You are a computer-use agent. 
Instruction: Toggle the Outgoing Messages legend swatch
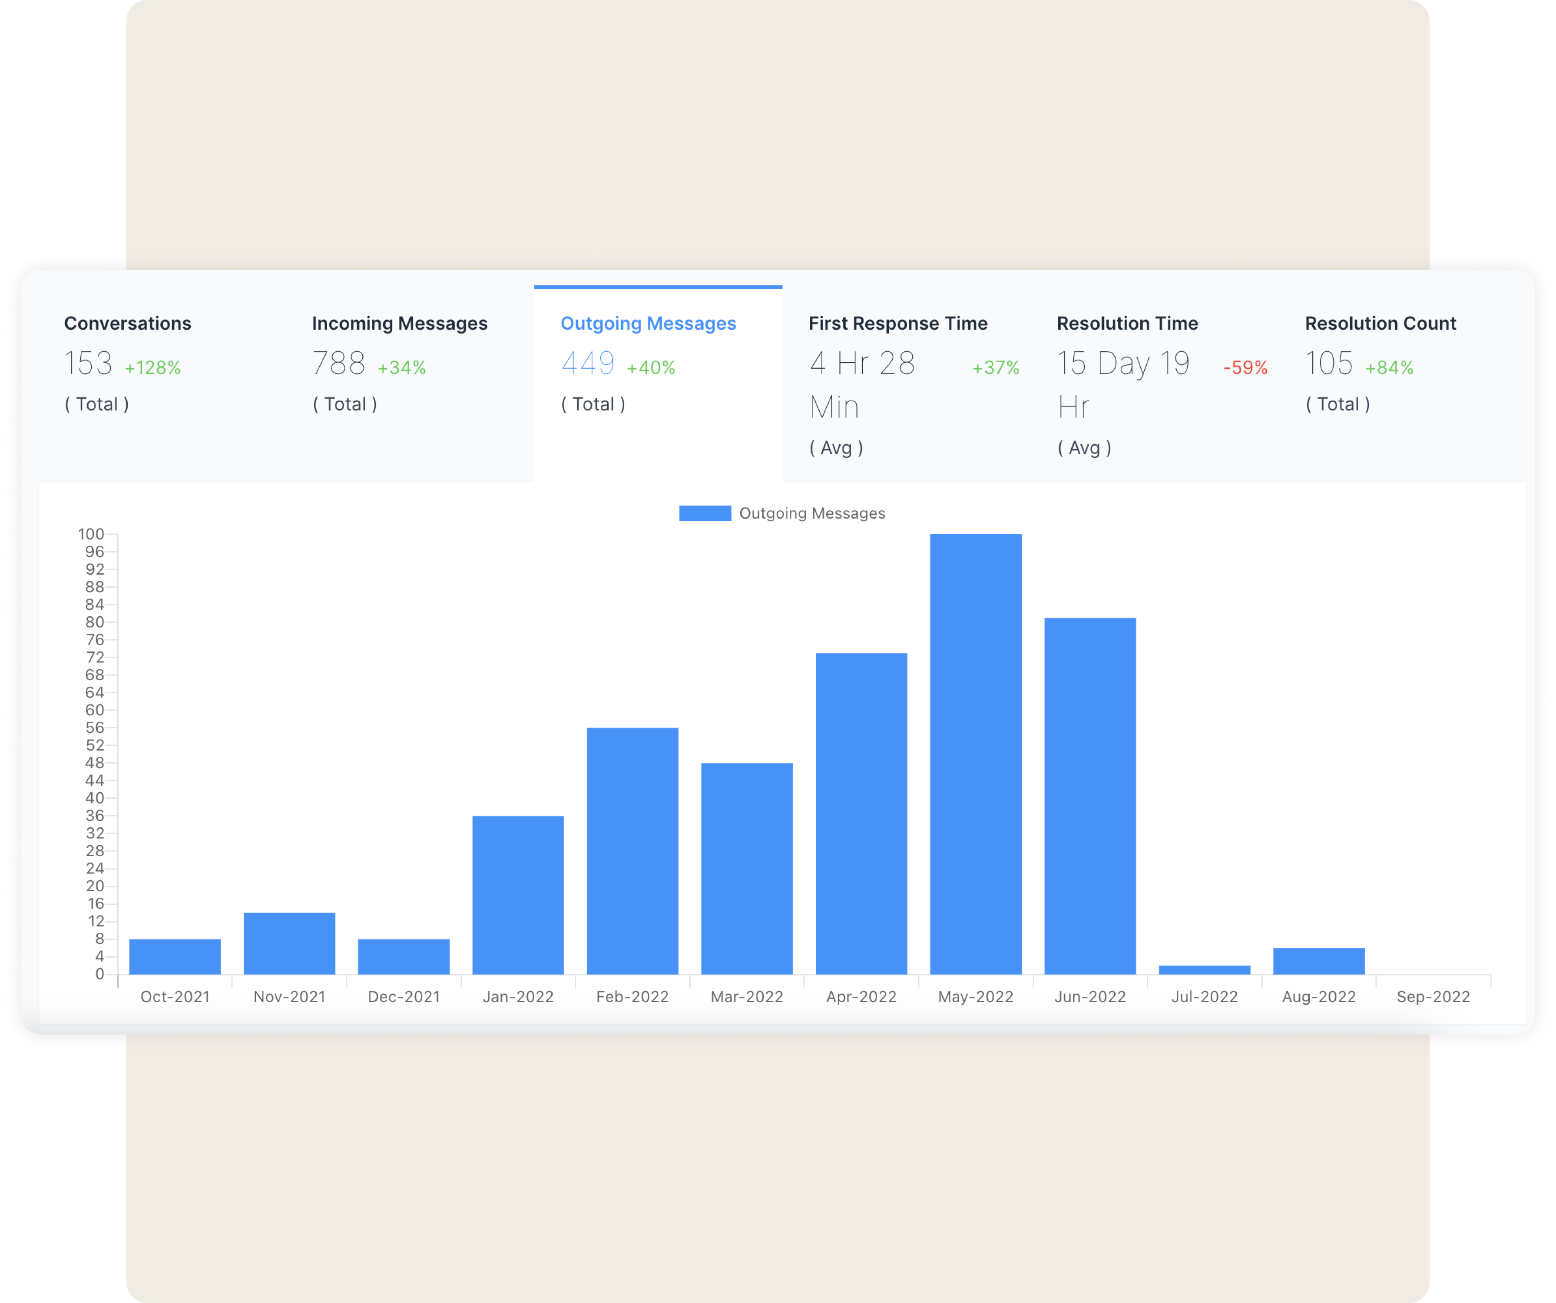click(705, 513)
